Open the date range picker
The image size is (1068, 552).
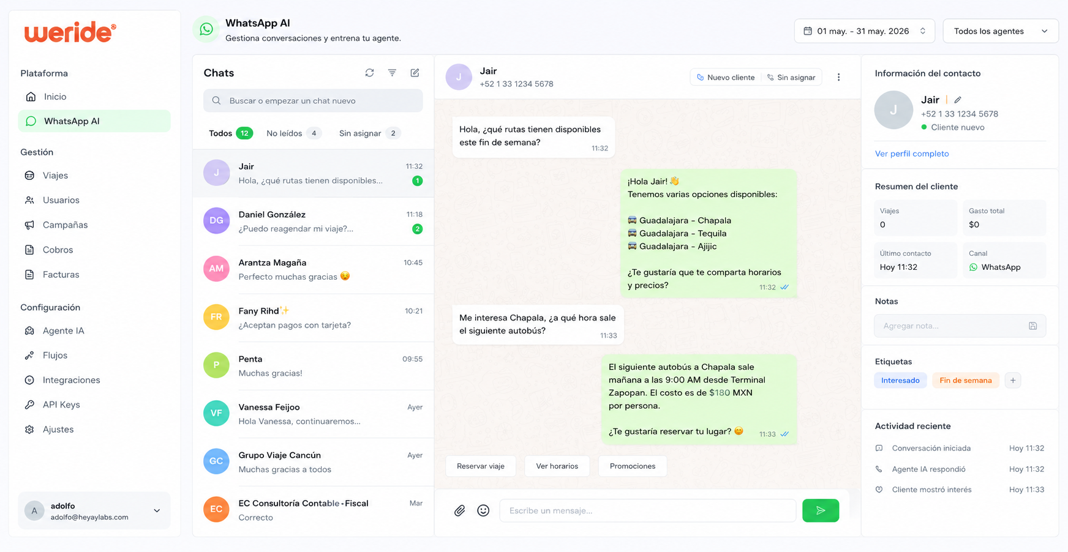point(864,31)
